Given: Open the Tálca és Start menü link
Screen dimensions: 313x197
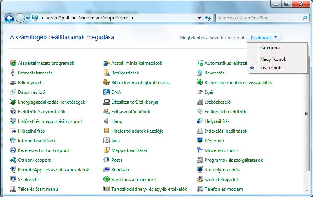Looking at the screenshot, I should pyautogui.click(x=38, y=189).
